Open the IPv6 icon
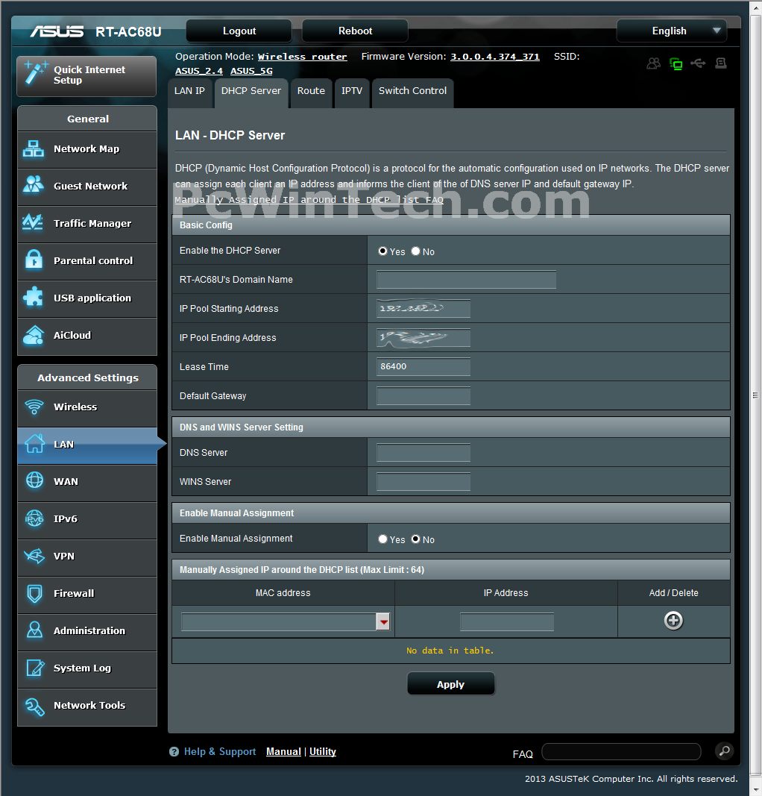 click(34, 518)
